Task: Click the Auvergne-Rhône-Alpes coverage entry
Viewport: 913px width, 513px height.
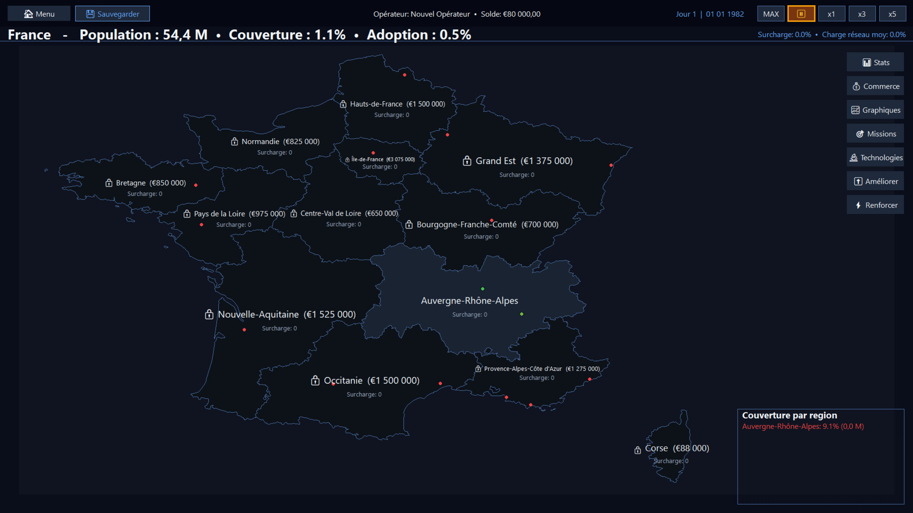Action: pyautogui.click(x=803, y=427)
